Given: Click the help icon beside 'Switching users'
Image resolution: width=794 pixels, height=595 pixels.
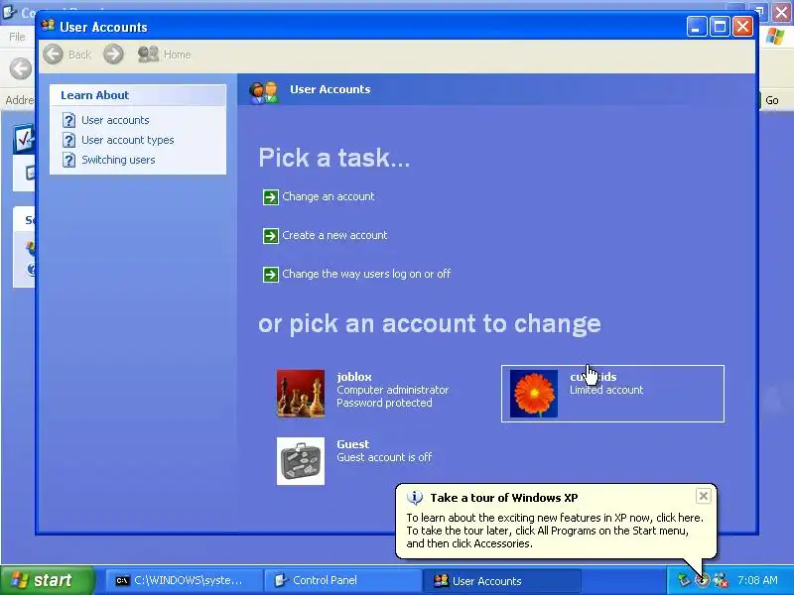Looking at the screenshot, I should [x=68, y=160].
